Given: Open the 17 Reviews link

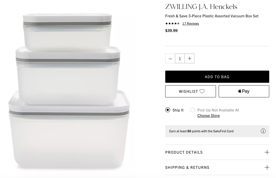Looking at the screenshot, I should click(191, 23).
